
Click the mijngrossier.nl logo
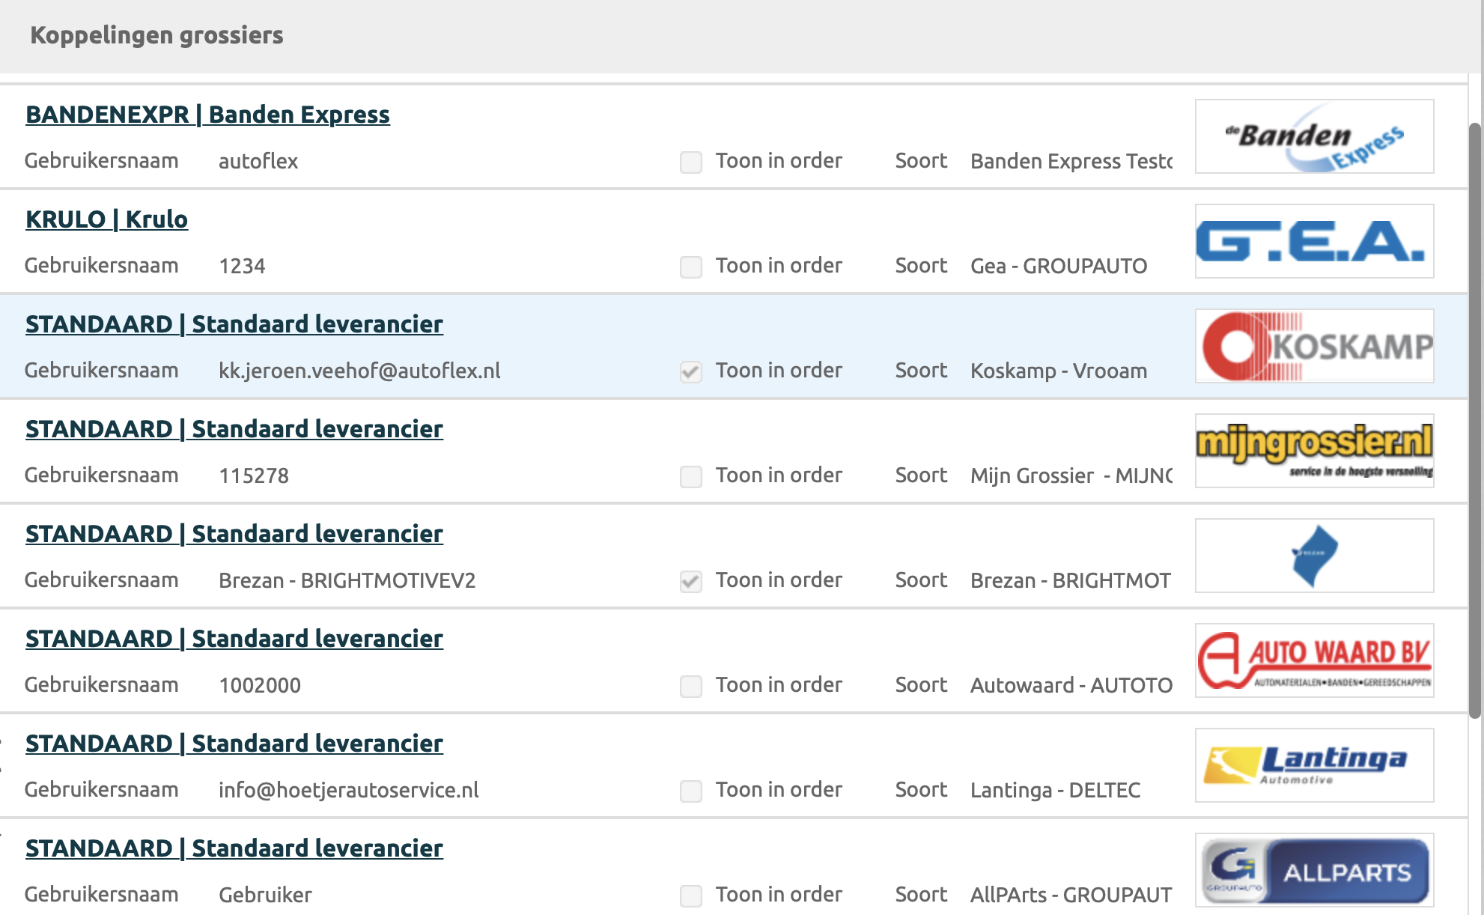(x=1314, y=451)
